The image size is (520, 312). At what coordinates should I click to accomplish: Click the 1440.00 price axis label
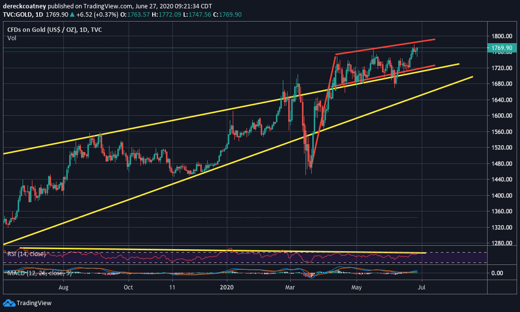502,179
